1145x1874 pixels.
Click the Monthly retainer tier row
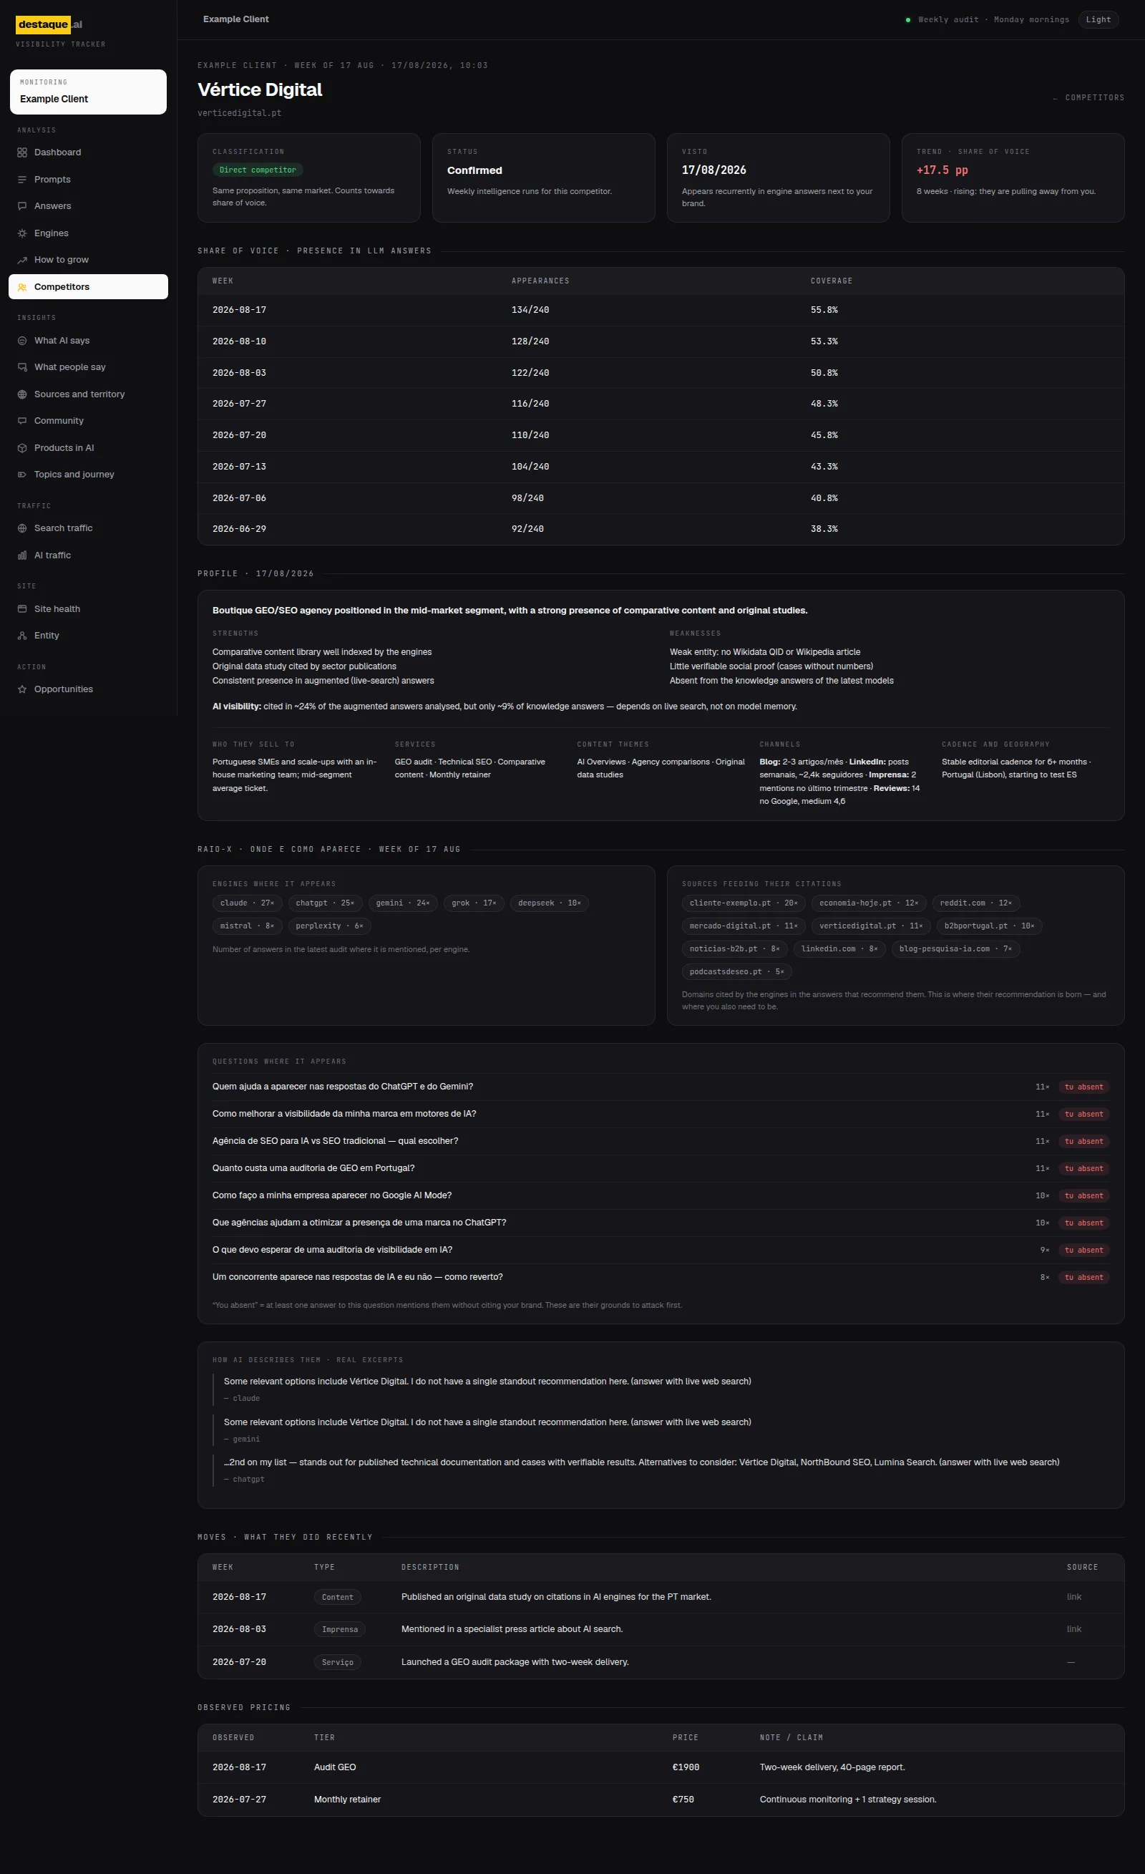pyautogui.click(x=661, y=1800)
